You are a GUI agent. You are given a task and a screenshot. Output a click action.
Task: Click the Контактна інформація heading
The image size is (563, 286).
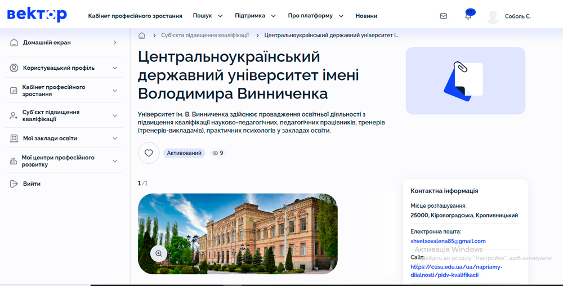444,191
